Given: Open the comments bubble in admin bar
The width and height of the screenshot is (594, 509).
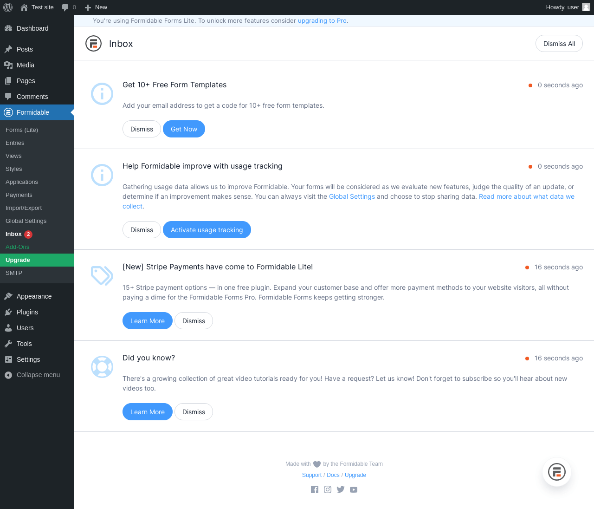Looking at the screenshot, I should click(x=69, y=7).
